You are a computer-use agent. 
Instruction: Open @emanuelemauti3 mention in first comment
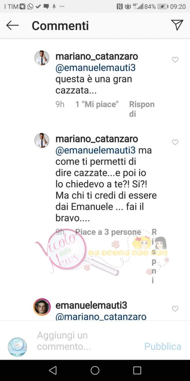(96, 68)
